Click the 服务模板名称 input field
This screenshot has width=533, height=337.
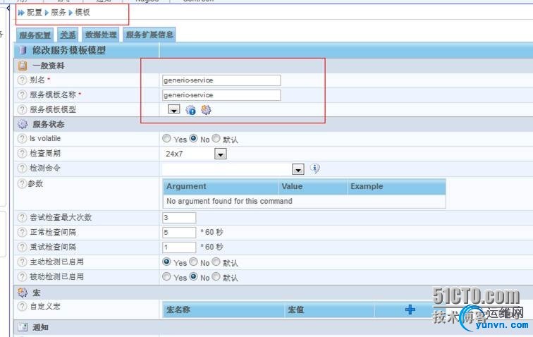pyautogui.click(x=221, y=95)
